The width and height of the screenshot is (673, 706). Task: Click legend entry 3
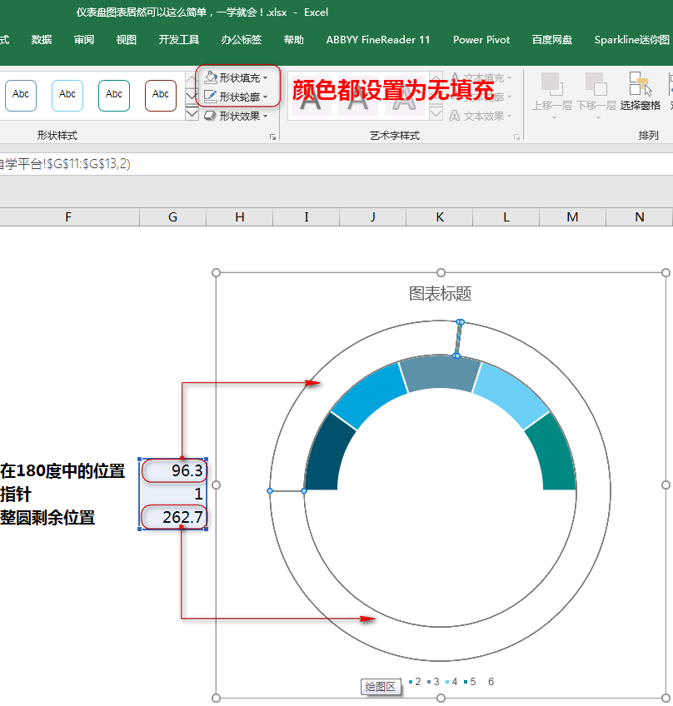click(433, 682)
